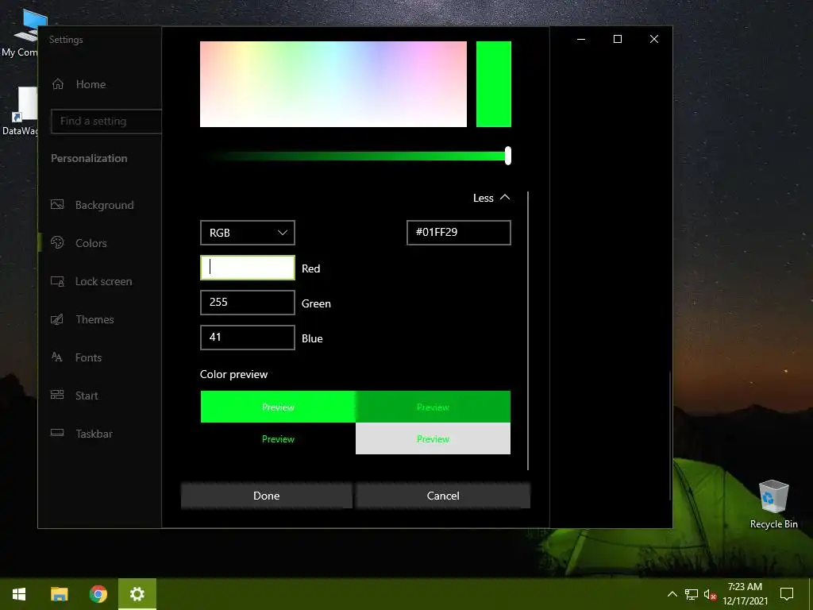This screenshot has width=813, height=610.
Task: Open the Taskbar settings page
Action: pyautogui.click(x=94, y=434)
